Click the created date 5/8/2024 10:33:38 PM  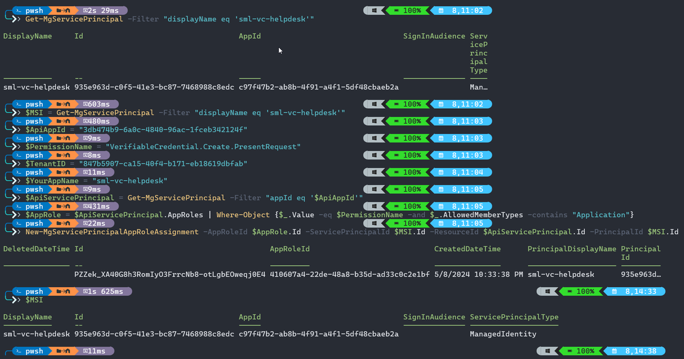479,275
